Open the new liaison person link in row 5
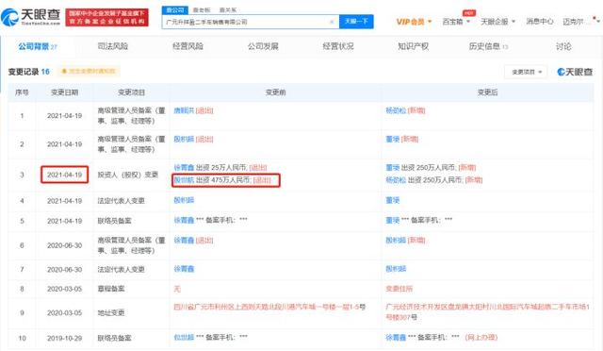This screenshot has width=603, height=351. point(392,220)
